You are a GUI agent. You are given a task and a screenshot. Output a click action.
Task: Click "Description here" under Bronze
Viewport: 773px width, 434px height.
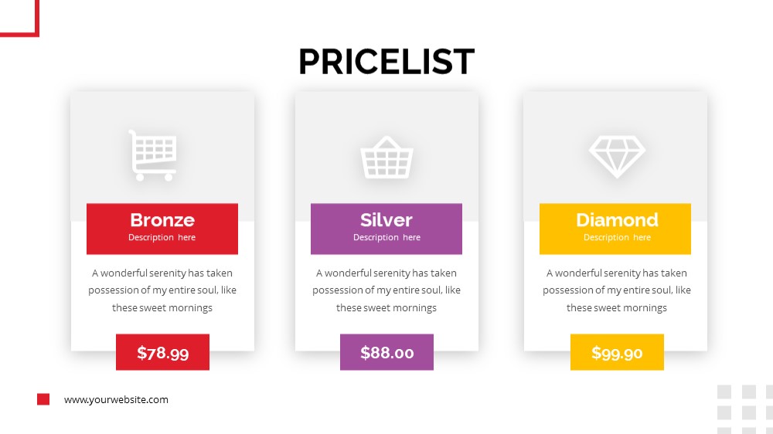click(162, 237)
